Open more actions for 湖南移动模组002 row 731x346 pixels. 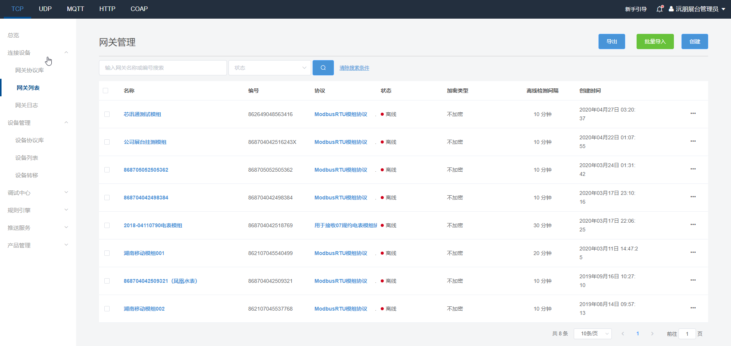[693, 308]
